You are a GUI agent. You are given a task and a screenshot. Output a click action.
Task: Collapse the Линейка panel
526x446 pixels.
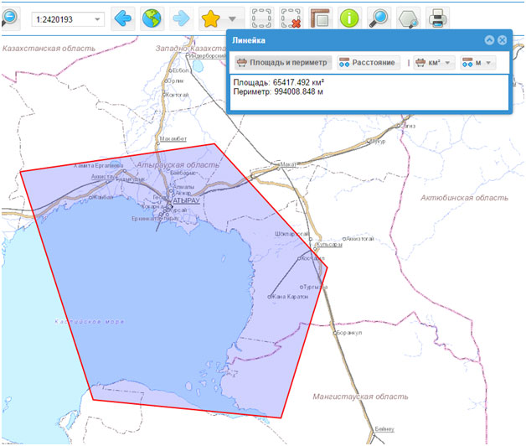[x=489, y=40]
